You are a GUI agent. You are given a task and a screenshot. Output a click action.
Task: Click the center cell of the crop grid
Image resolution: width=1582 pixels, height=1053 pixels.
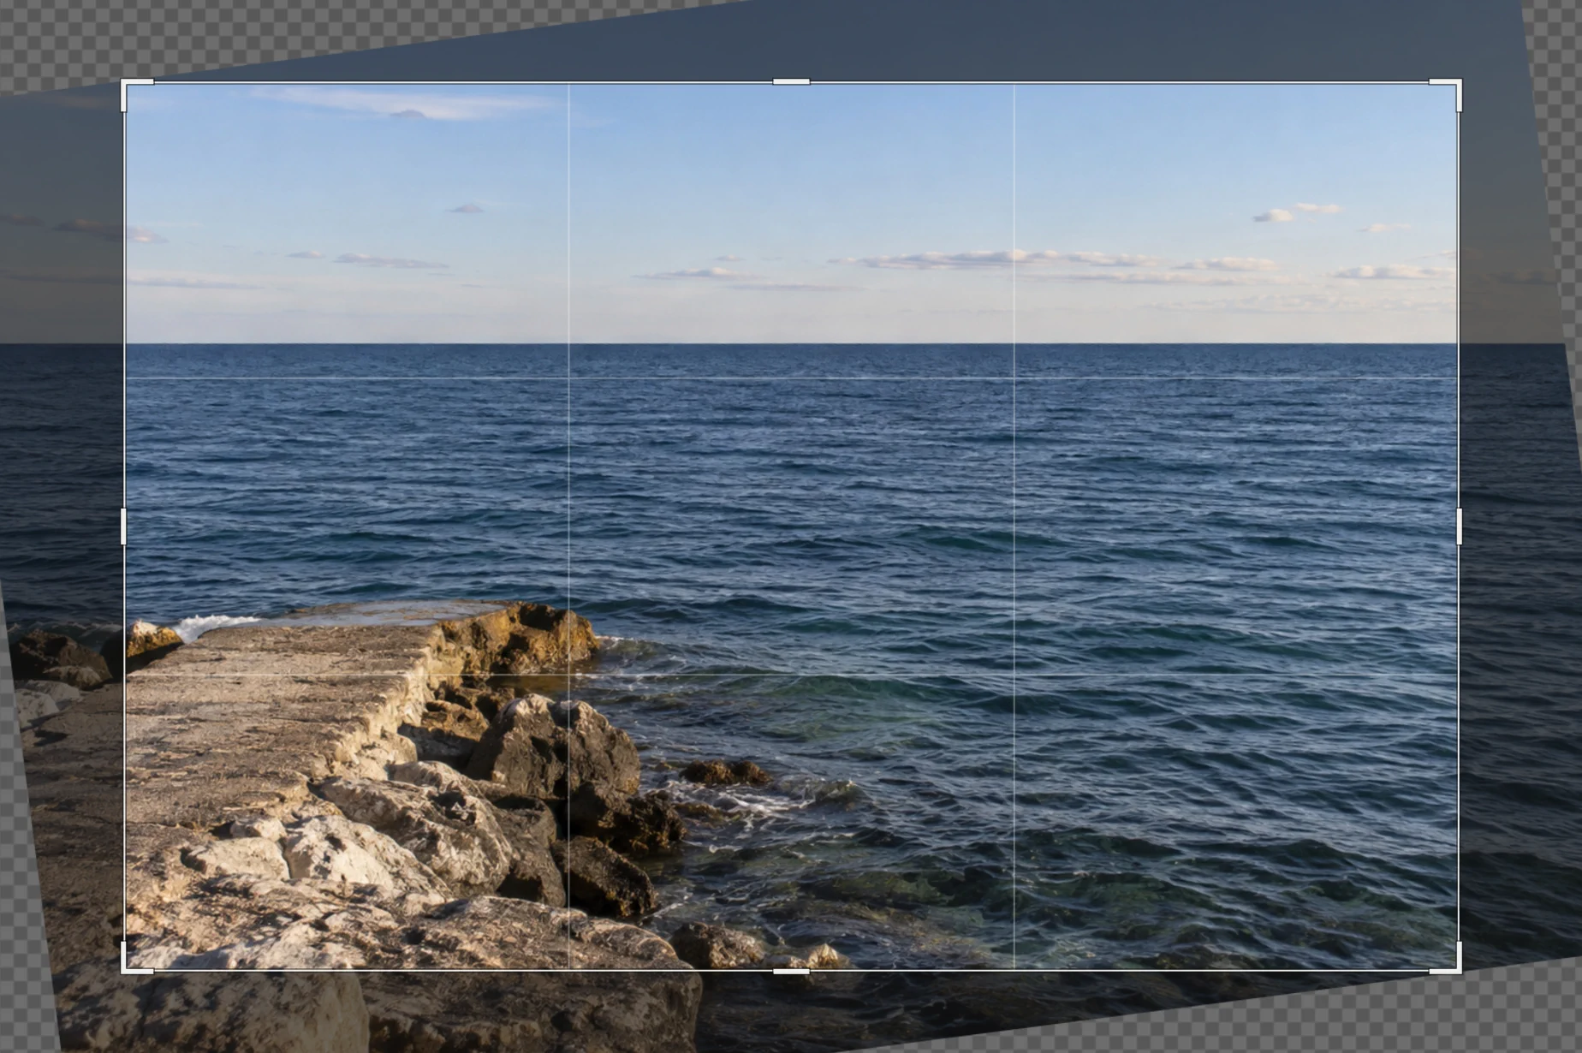click(x=792, y=526)
